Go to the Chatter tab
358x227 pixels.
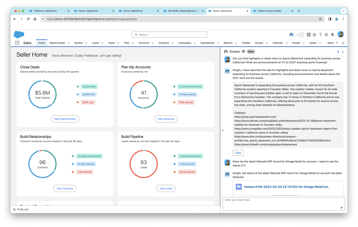click(x=246, y=43)
